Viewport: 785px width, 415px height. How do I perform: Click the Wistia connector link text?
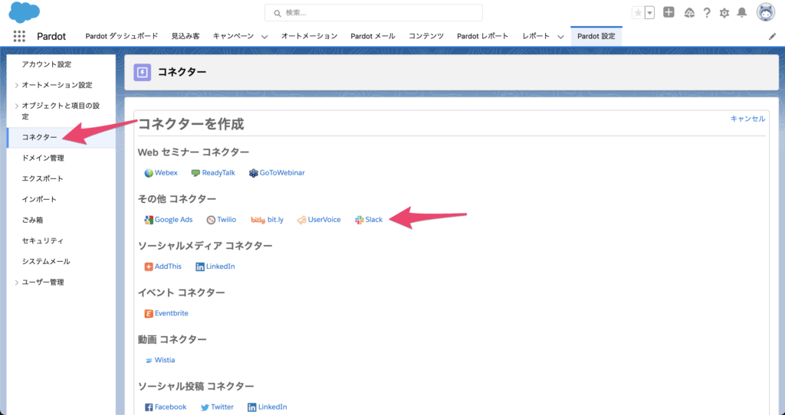click(x=165, y=361)
